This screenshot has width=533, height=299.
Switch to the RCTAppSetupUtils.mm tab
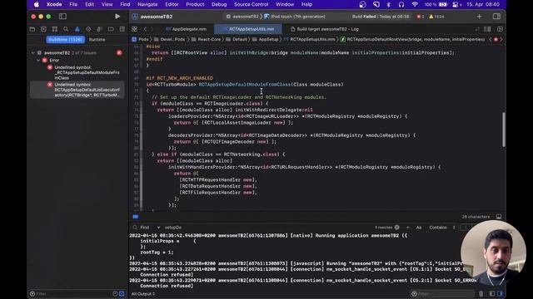(248, 29)
